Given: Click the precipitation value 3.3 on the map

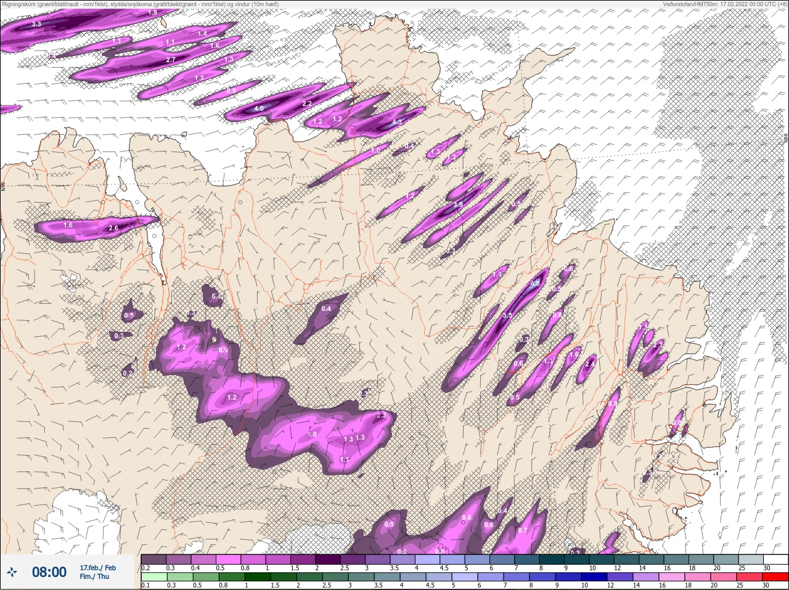Looking at the screenshot, I should [36, 25].
